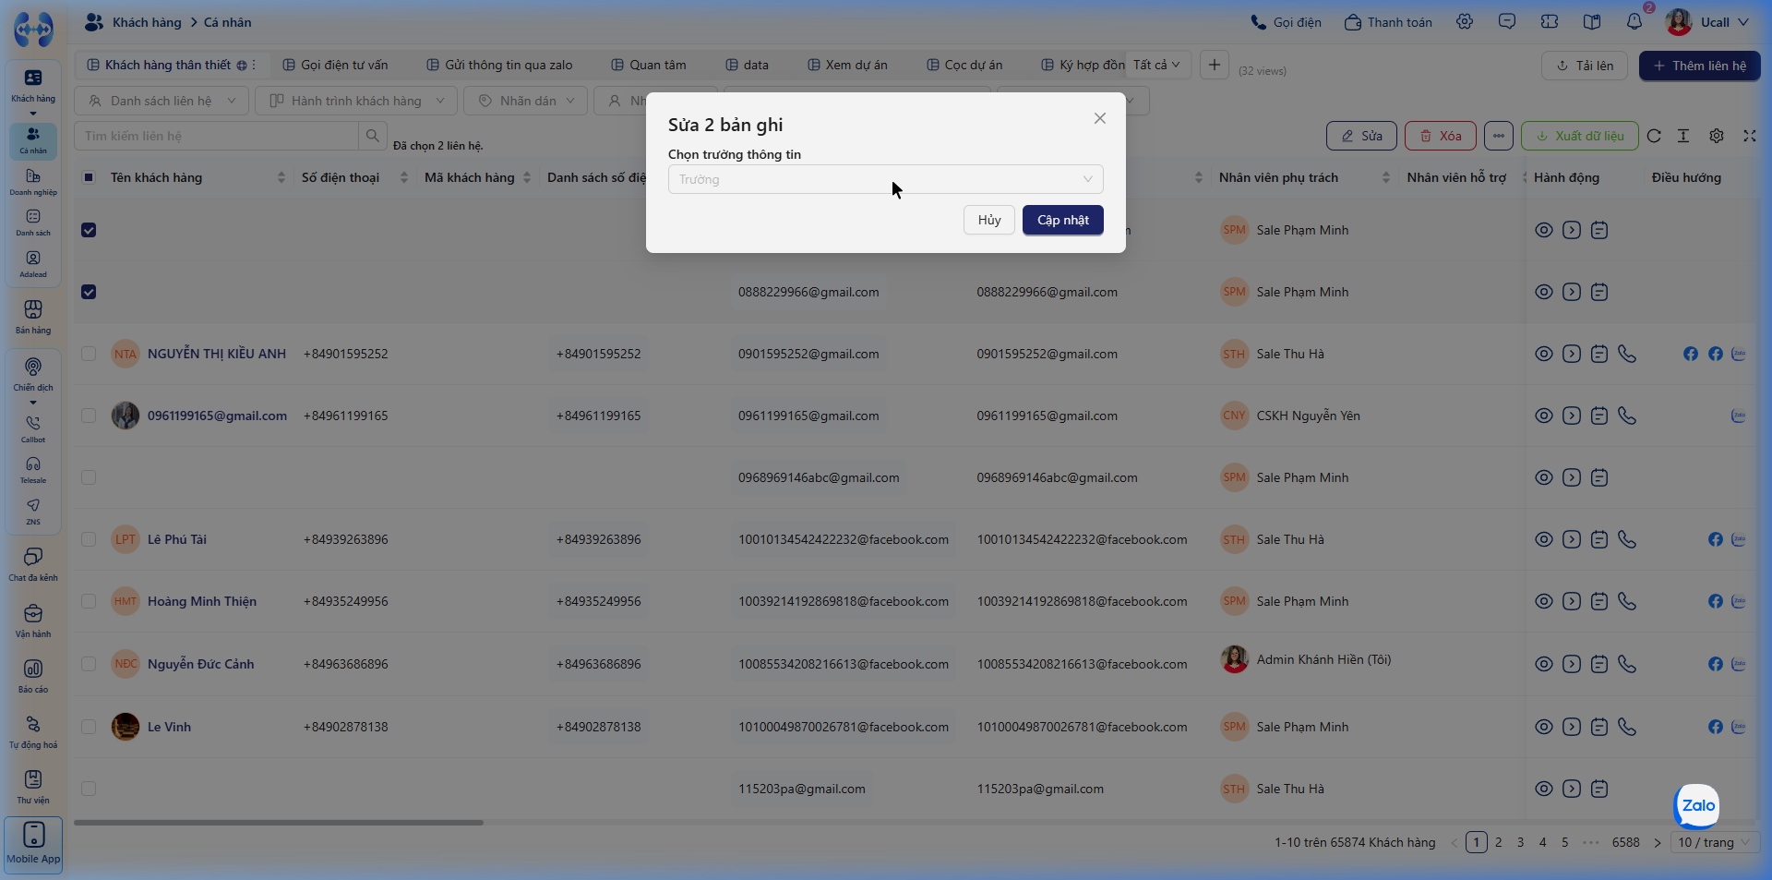Open notifications bell icon
Image resolution: width=1772 pixels, height=880 pixels.
coord(1634,21)
